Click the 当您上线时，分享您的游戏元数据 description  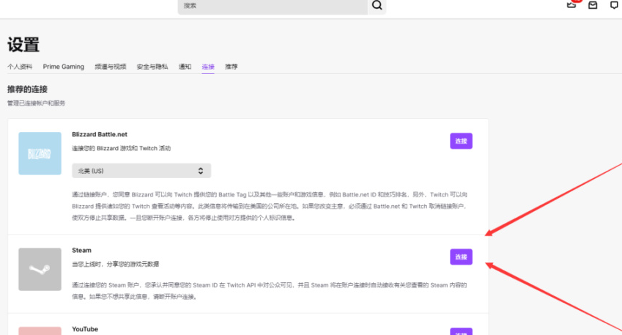pyautogui.click(x=116, y=264)
